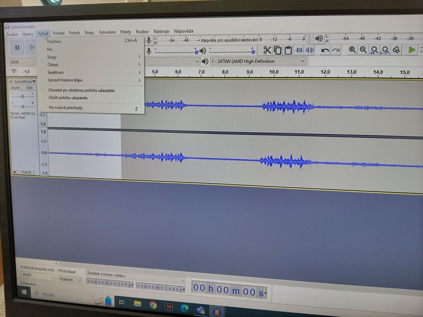Viewport: 423px width, 317px height.
Task: Click the track pan L/P slider
Action: coord(23,106)
